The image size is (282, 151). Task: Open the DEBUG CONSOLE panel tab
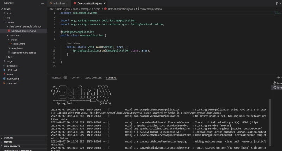[93, 78]
